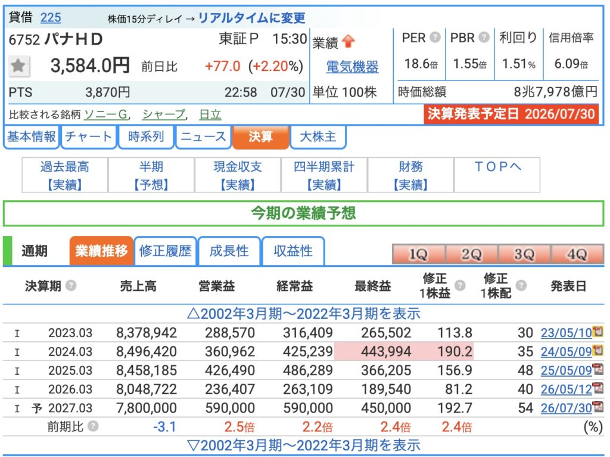
Task: Open the 電気機器 sector link
Action: [352, 67]
